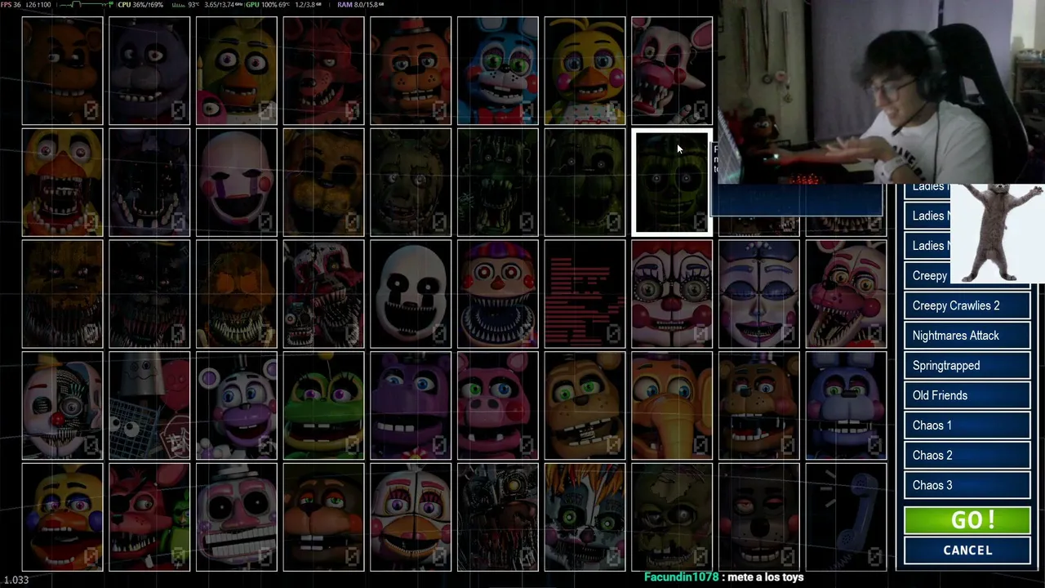Viewport: 1045px width, 588px height.
Task: Click the Rockstar Foxy portrait
Action: pos(149,518)
